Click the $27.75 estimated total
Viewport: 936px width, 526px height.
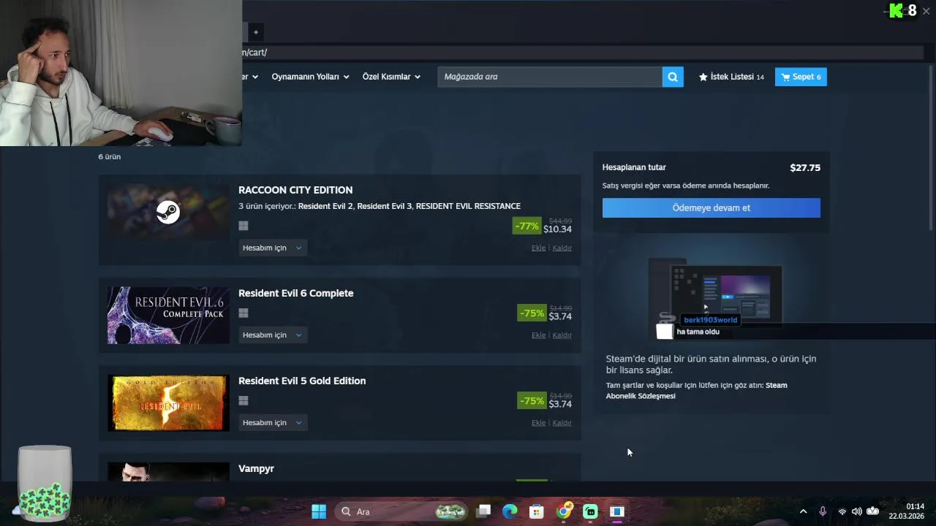click(805, 167)
